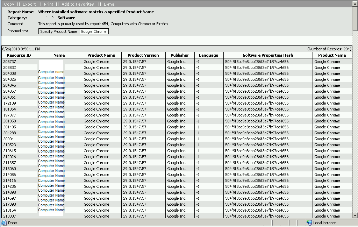Click the Done status bar text

12,223
